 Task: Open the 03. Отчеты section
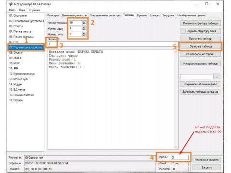pyautogui.click(x=16, y=26)
